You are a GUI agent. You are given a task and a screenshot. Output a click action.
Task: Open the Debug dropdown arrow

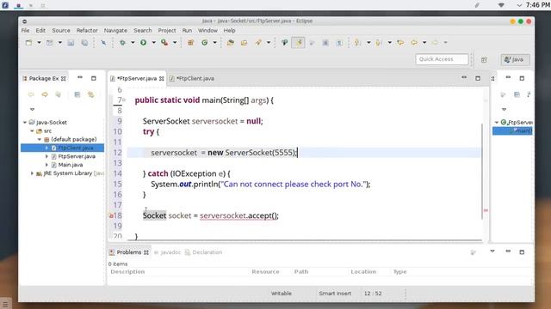tap(133, 42)
